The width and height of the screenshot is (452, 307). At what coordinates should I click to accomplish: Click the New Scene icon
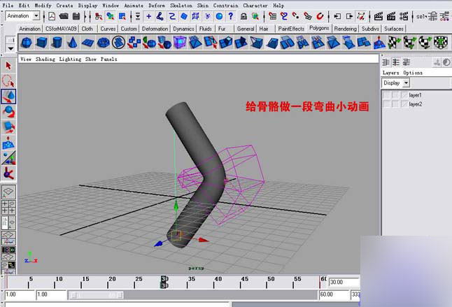click(52, 16)
